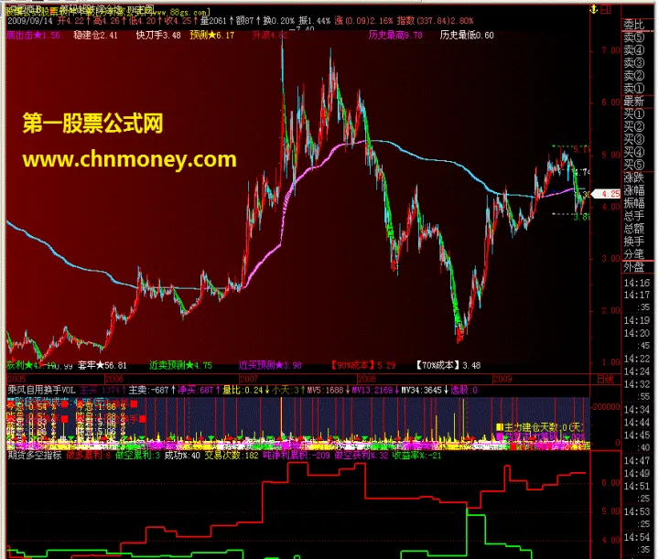The image size is (659, 559).
Task: Click the 乘风自用换手VOL indicator name
Action: pyautogui.click(x=44, y=389)
